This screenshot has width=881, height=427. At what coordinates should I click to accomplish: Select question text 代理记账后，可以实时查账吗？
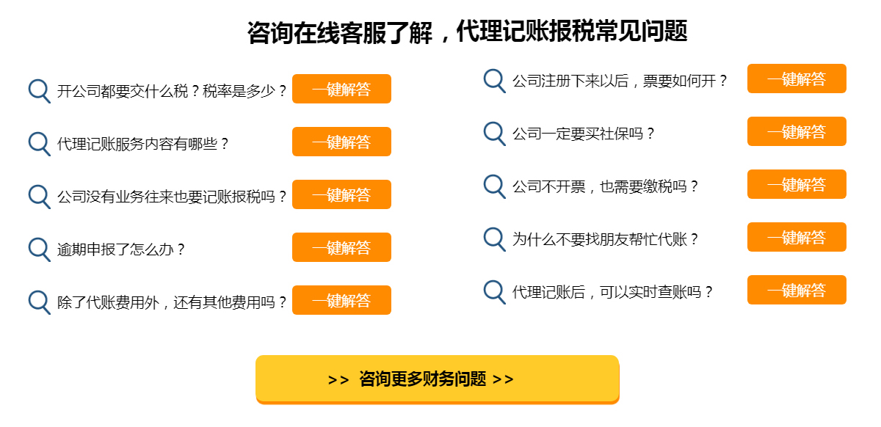(612, 292)
